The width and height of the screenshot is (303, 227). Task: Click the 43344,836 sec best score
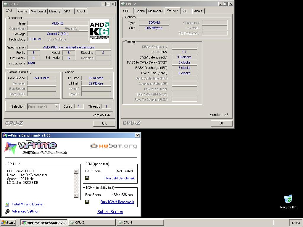tap(122, 195)
